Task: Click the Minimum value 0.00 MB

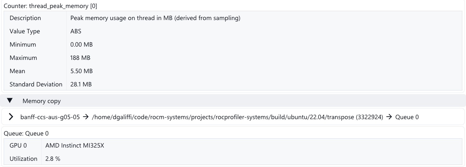Action: point(81,44)
